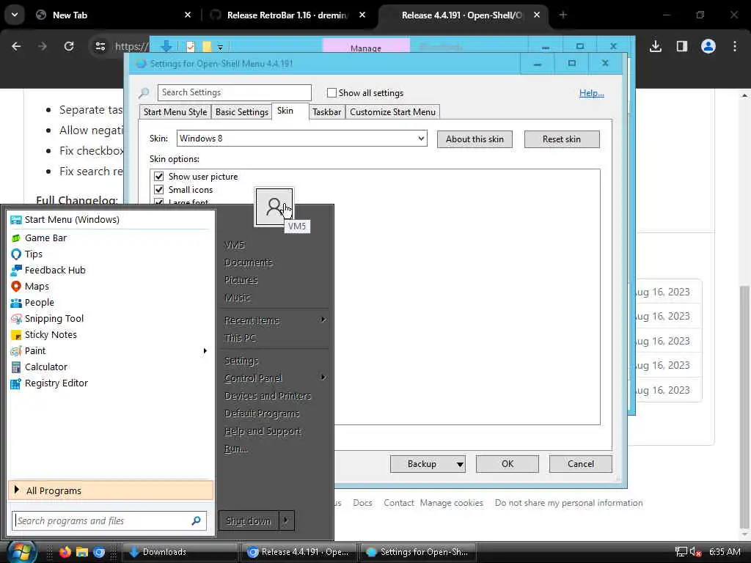Click Manage cookies footer link

pyautogui.click(x=452, y=503)
